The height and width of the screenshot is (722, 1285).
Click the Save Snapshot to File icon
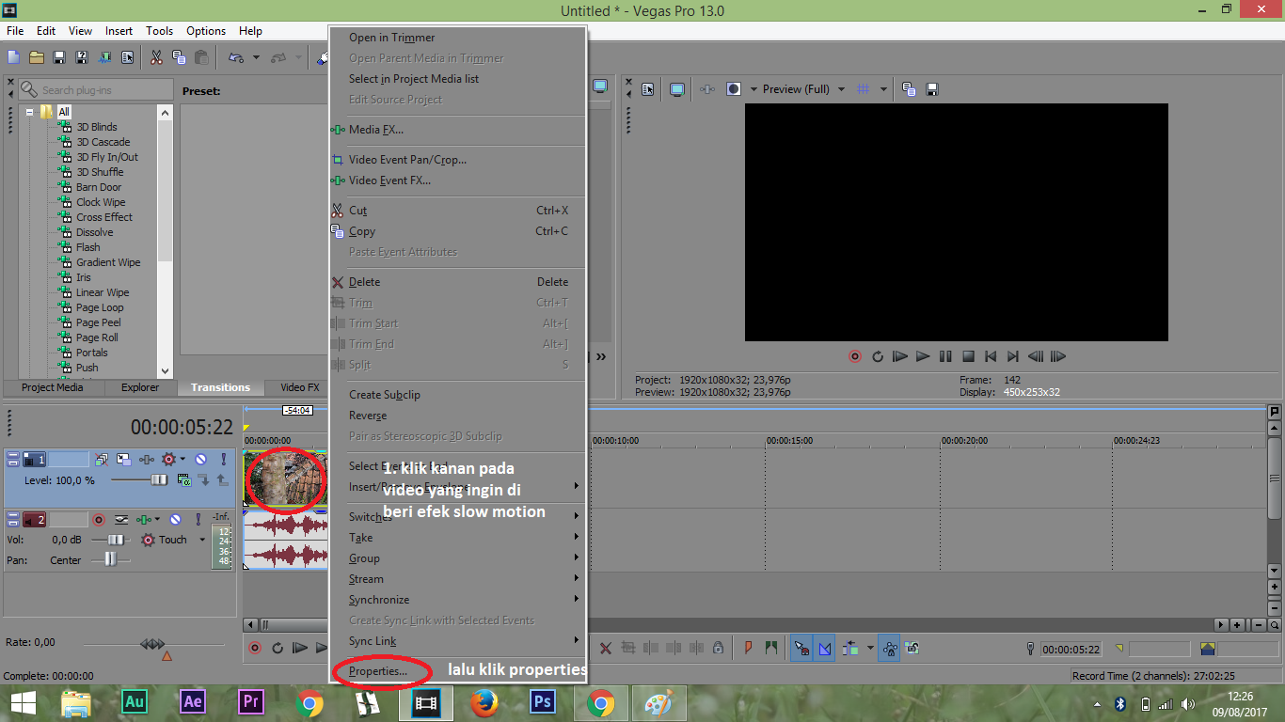click(x=932, y=89)
